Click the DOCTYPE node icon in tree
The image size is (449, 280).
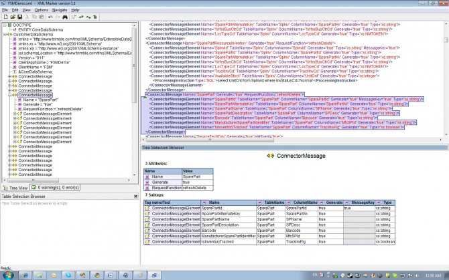click(x=10, y=25)
